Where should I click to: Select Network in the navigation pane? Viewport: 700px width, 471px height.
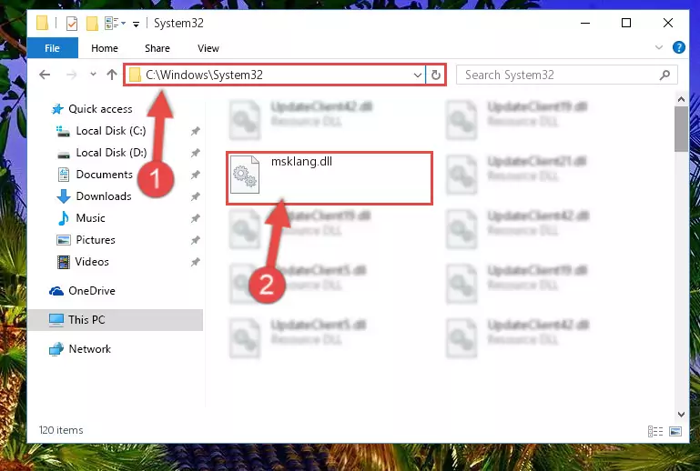click(x=90, y=349)
